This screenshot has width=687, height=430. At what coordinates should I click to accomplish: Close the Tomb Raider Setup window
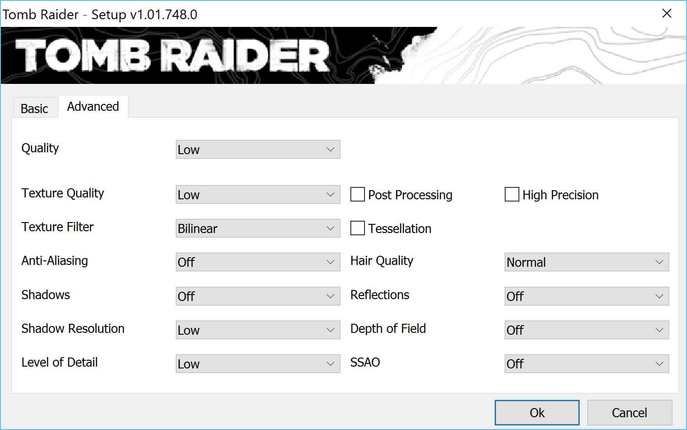click(667, 14)
